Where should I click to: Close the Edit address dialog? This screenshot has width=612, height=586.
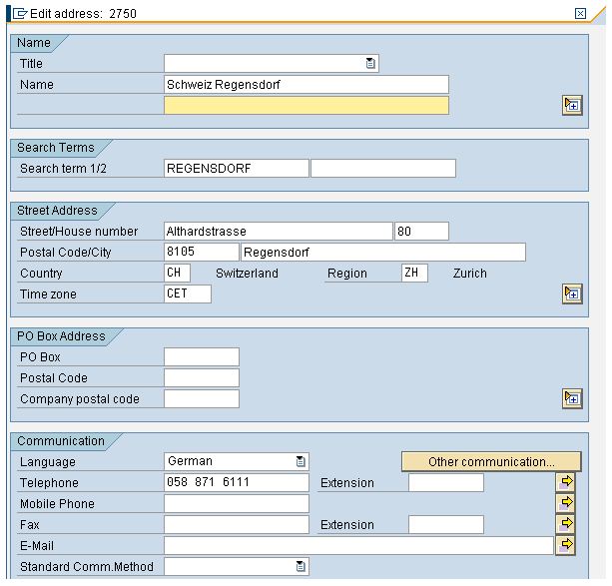click(580, 13)
